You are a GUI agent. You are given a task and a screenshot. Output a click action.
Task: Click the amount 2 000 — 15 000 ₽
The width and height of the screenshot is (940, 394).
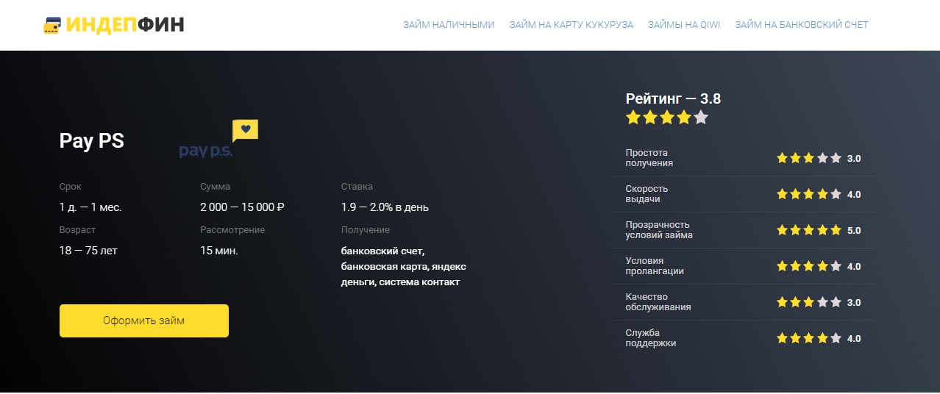click(242, 207)
